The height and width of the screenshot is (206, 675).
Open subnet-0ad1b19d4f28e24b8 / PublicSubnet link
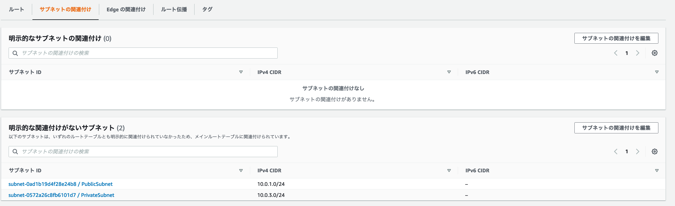(60, 184)
